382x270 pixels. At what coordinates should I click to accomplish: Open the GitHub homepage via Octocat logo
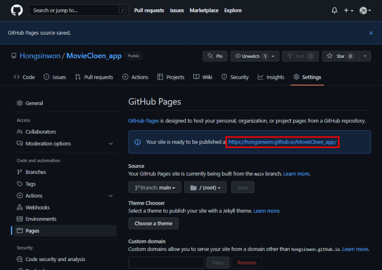click(x=17, y=11)
